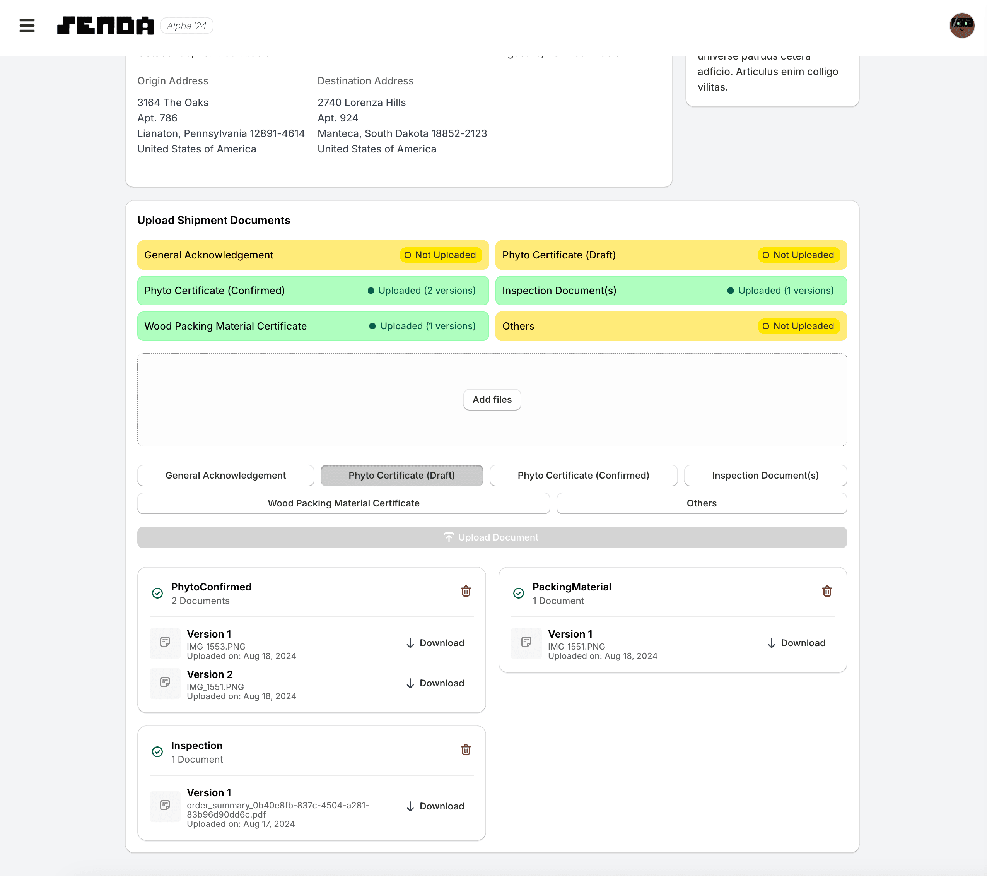Click 'Uploaded on: Aug 17, 2024' text

241,824
